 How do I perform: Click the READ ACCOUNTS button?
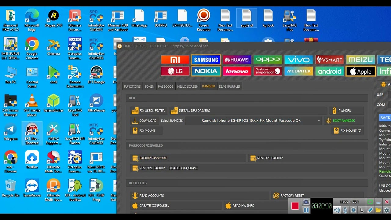click(200, 196)
